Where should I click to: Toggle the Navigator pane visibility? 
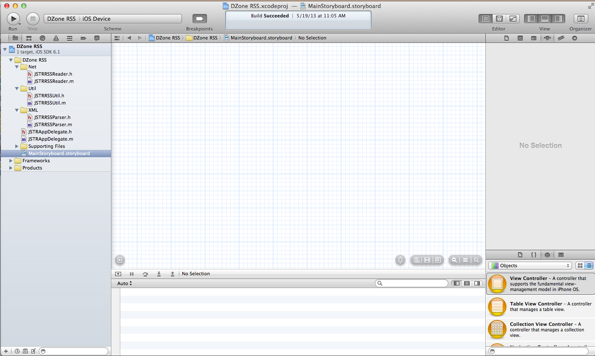531,19
